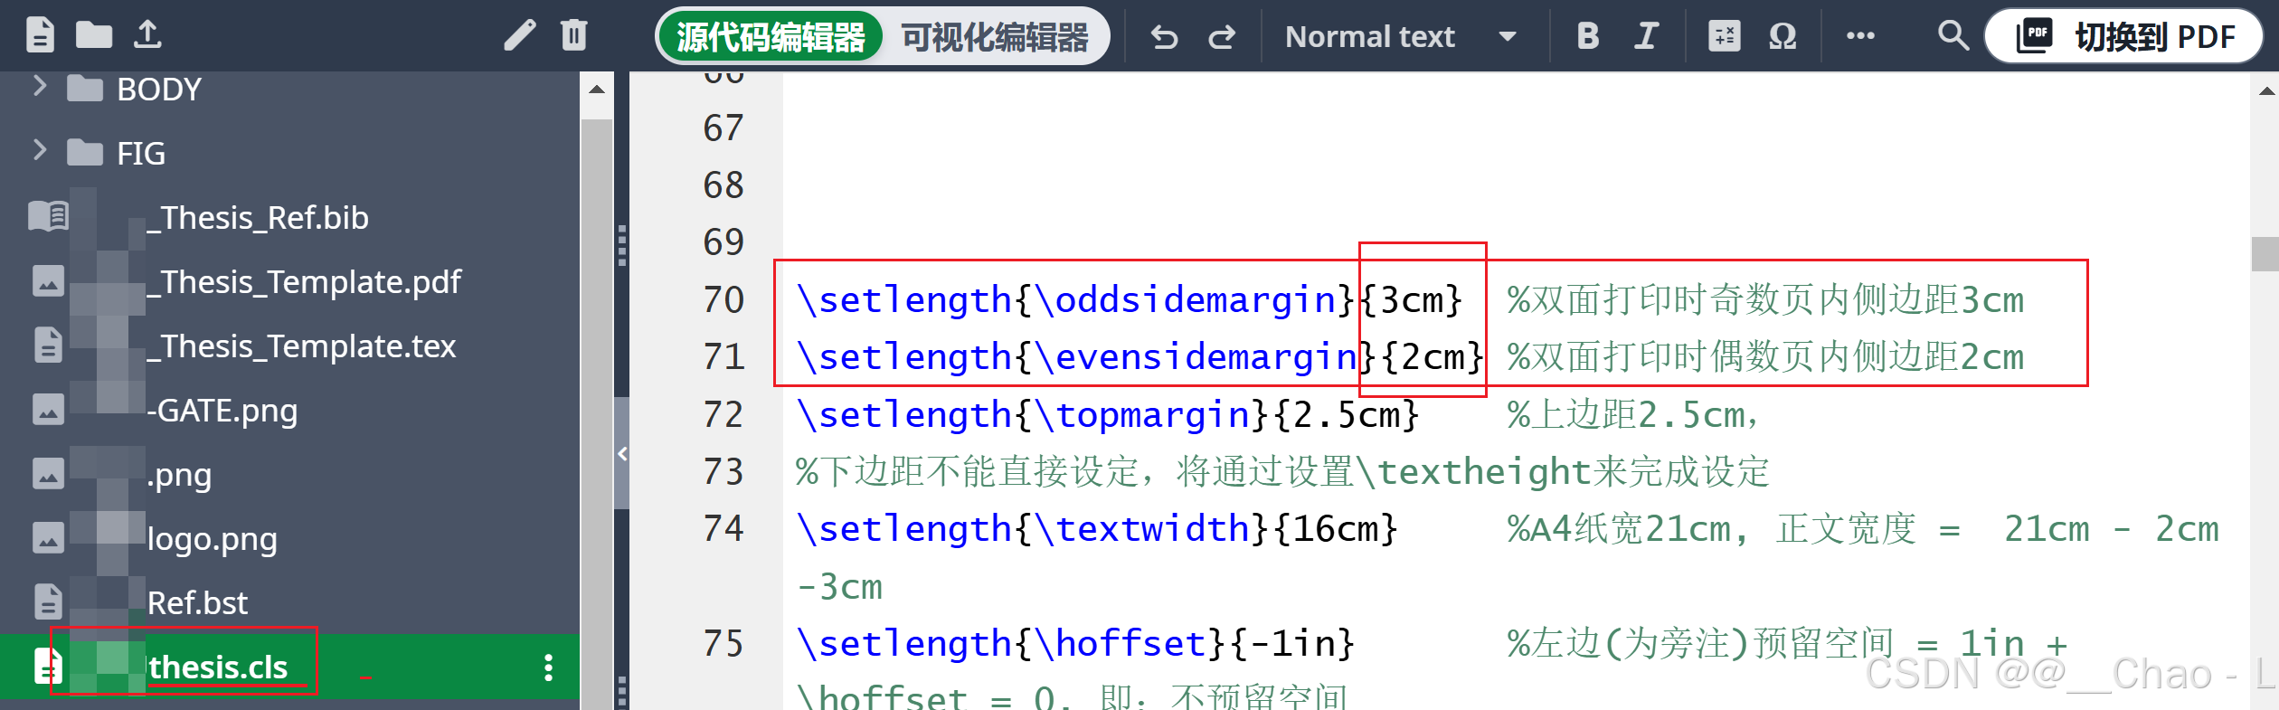Switch to the visual editor (可视化编辑器)
The height and width of the screenshot is (710, 2279).
[x=995, y=37]
